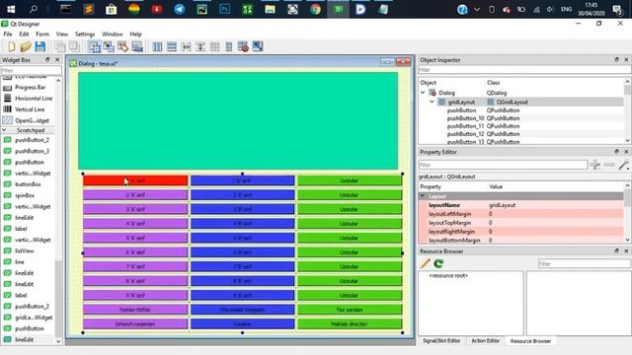The width and height of the screenshot is (632, 355).
Task: Switch to Resource Browser tab
Action: (530, 341)
